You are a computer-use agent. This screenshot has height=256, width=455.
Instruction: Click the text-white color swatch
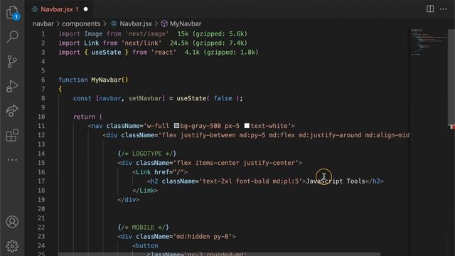click(247, 126)
